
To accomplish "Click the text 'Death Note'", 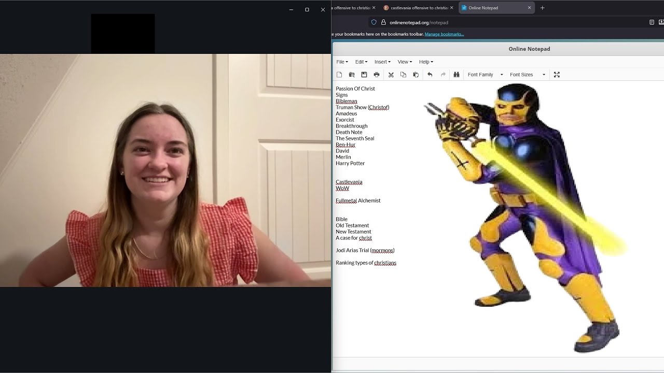I will [349, 132].
